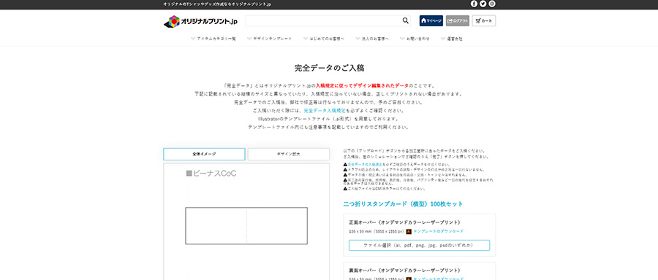Expand お問い合わせ menu

click(x=415, y=39)
